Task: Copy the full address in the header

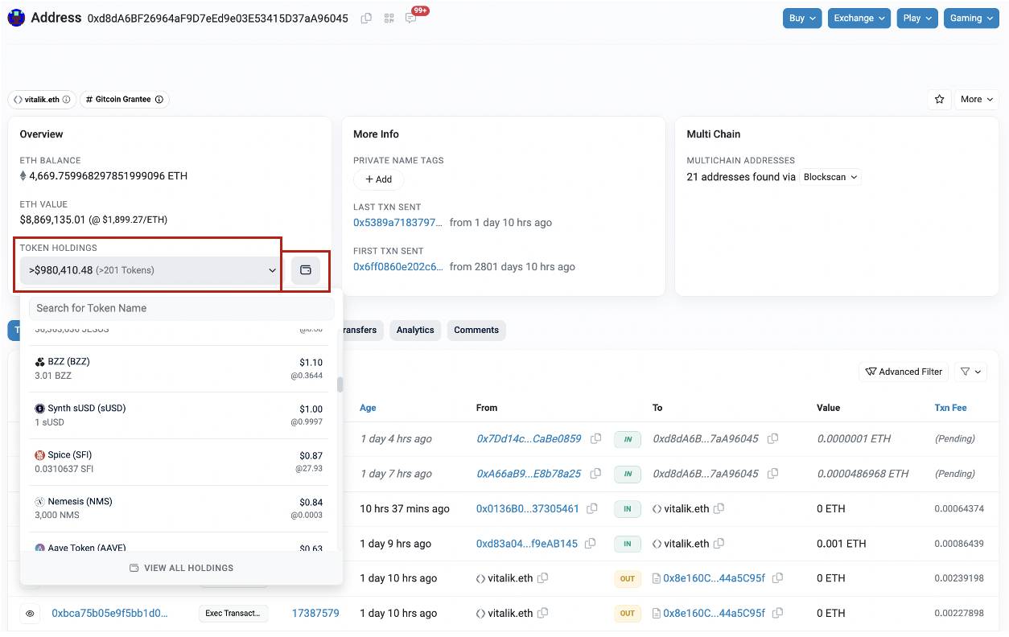Action: pyautogui.click(x=366, y=18)
